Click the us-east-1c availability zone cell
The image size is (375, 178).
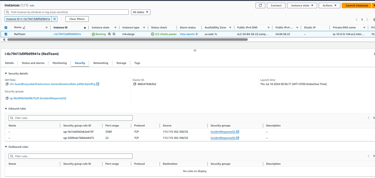pyautogui.click(x=211, y=34)
